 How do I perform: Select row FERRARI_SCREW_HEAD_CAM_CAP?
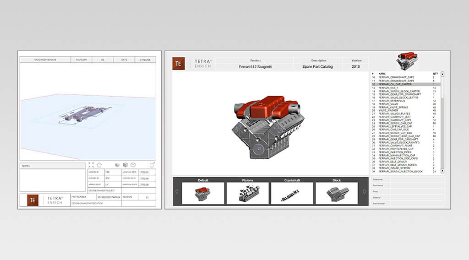[406, 136]
